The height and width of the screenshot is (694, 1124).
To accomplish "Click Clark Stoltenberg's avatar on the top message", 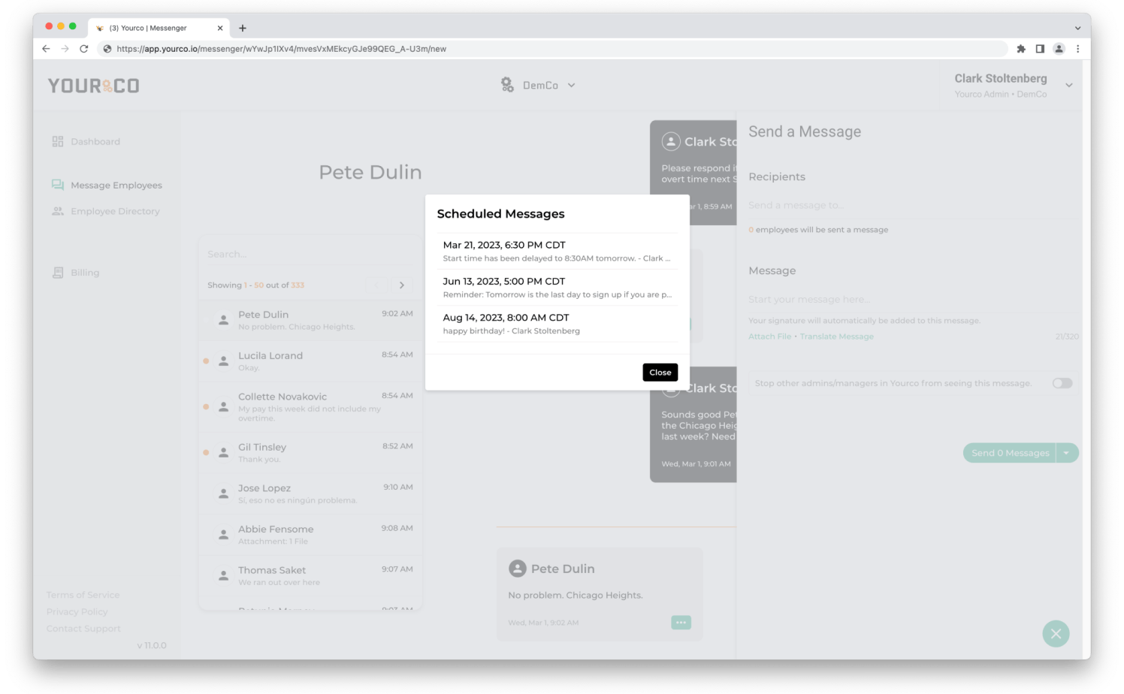I will (671, 141).
